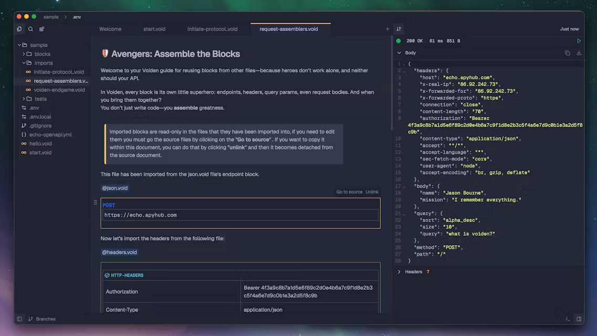Expand the Headers section in response
The image size is (597, 336).
click(399, 272)
